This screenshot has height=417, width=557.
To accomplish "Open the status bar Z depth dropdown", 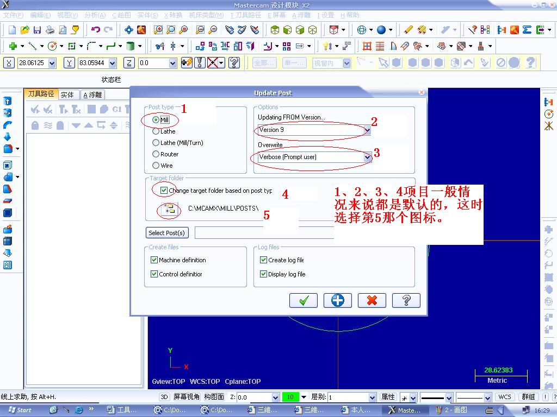I will [275, 397].
